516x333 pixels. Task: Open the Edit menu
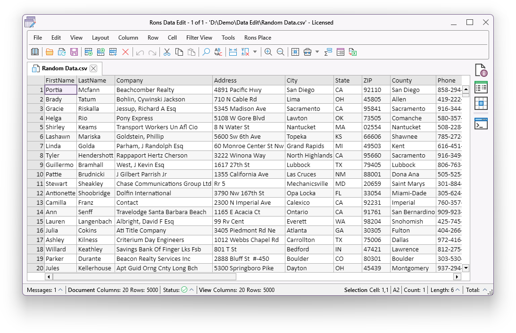click(56, 38)
